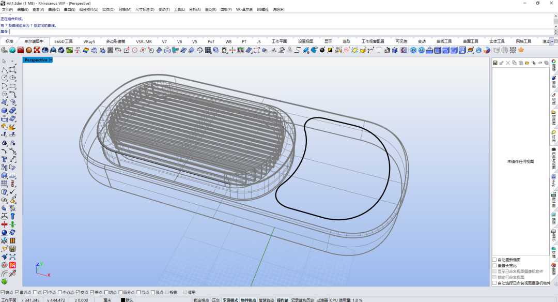Click the rainbow stacked layers icon
The height and width of the screenshot is (302, 558).
point(470,50)
